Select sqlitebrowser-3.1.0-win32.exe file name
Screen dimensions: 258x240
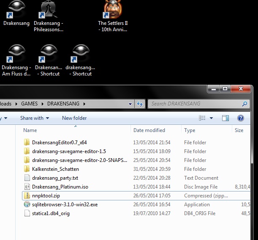[x=65, y=205]
